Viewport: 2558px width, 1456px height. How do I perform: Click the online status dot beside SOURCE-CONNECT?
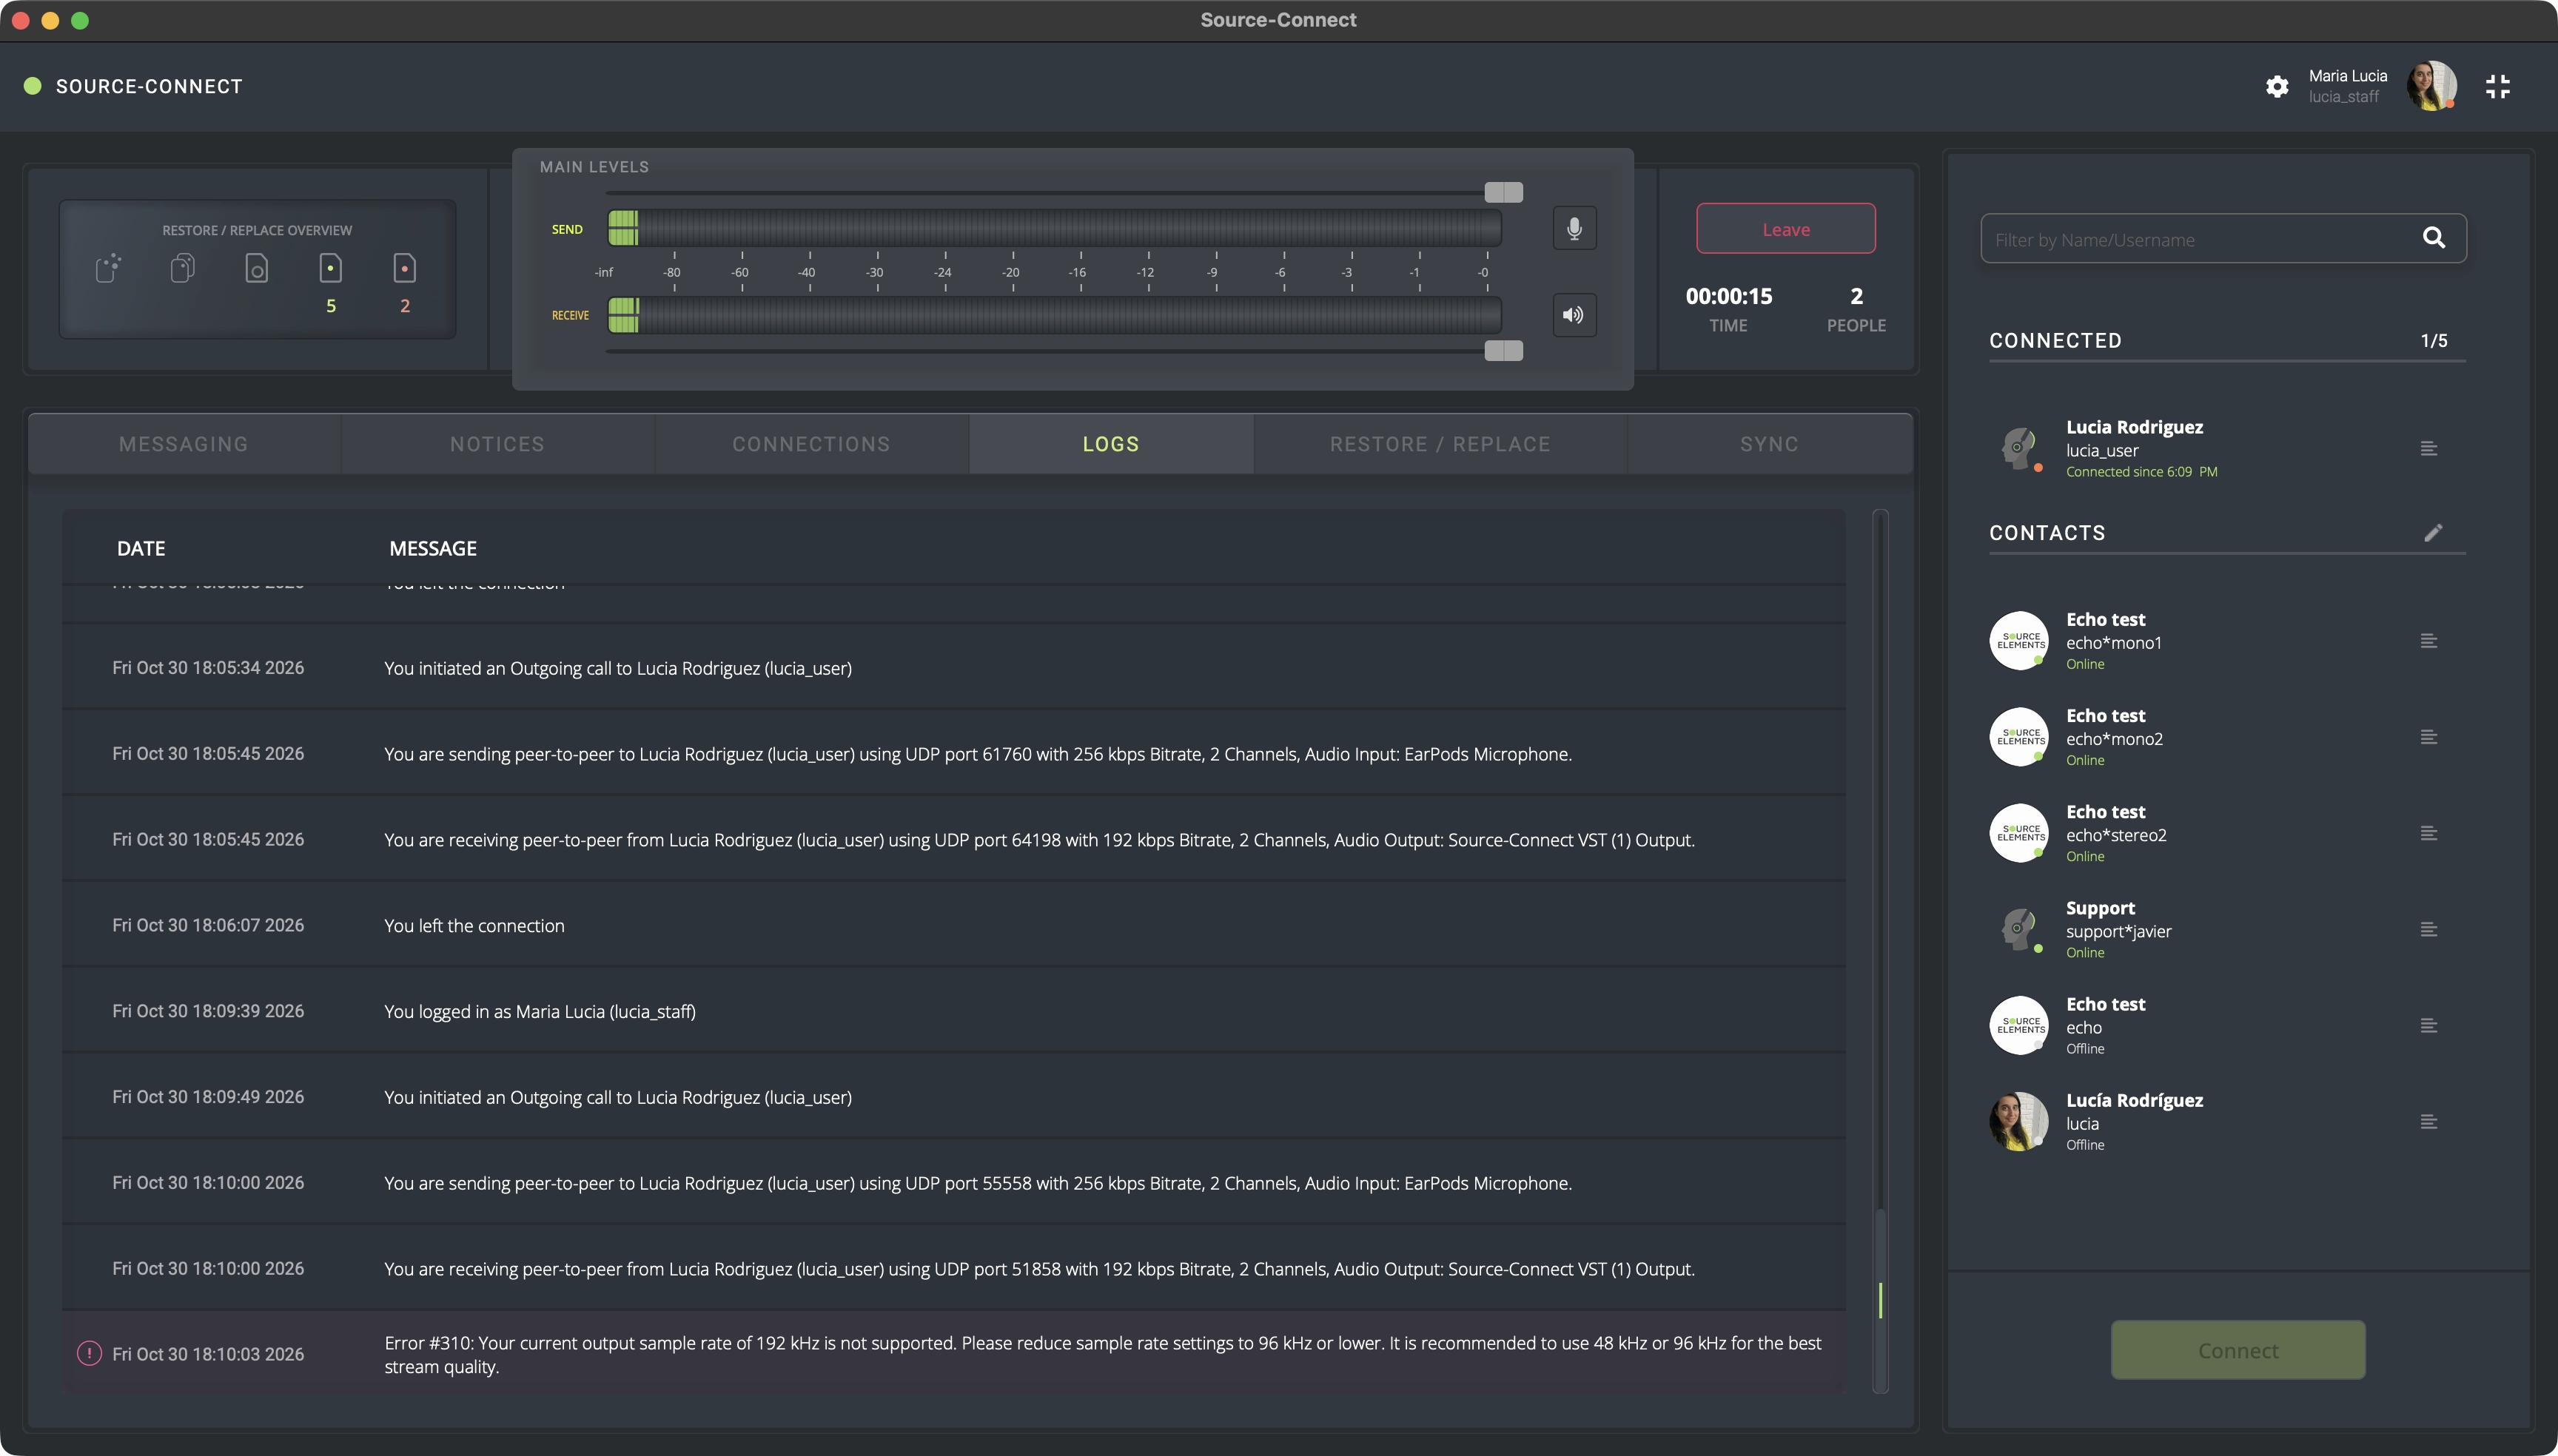(33, 86)
